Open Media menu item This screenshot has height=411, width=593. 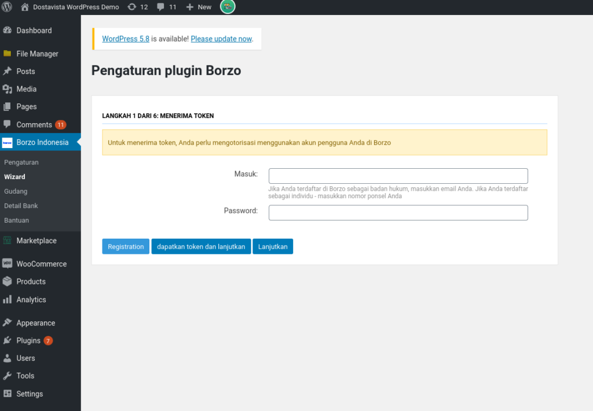pos(27,89)
